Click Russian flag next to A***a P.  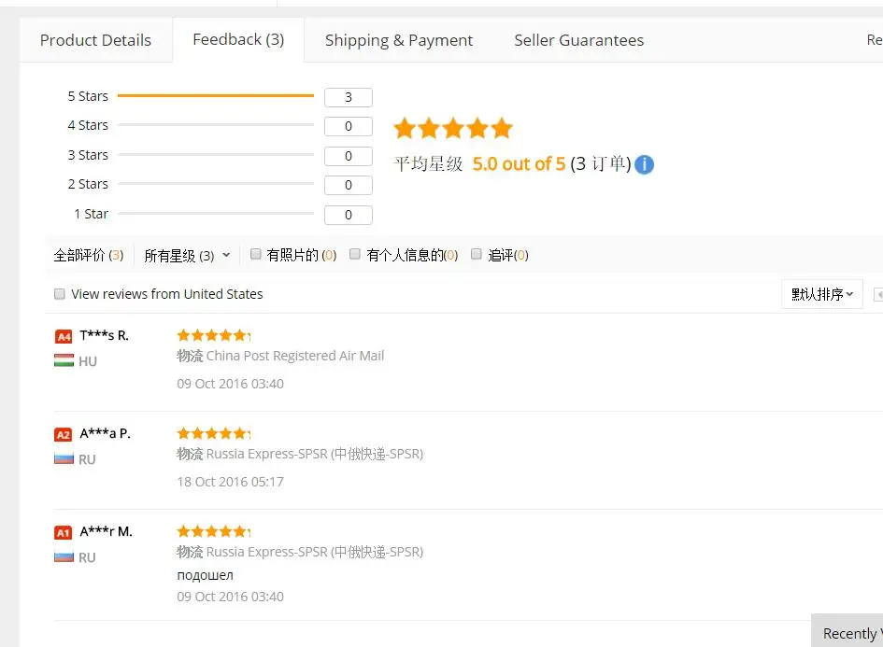[64, 458]
